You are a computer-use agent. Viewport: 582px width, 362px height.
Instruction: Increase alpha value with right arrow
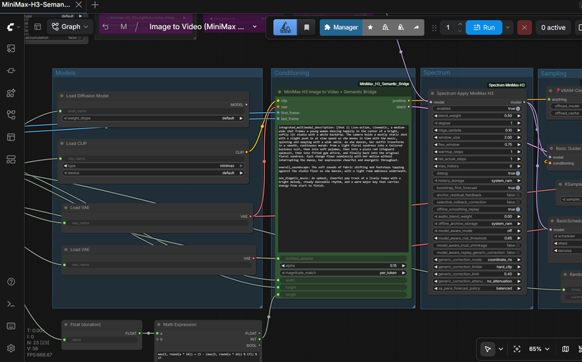pos(403,266)
